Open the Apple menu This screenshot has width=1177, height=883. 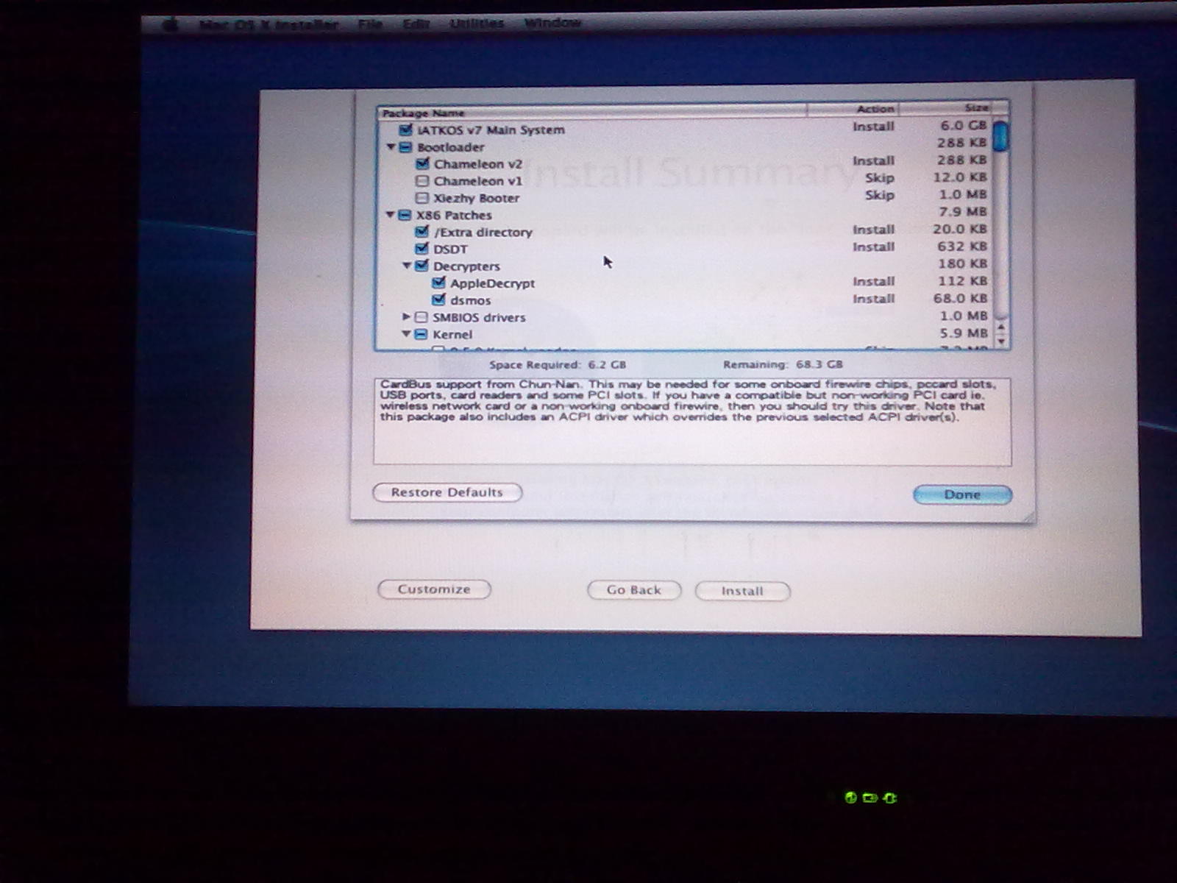[171, 25]
